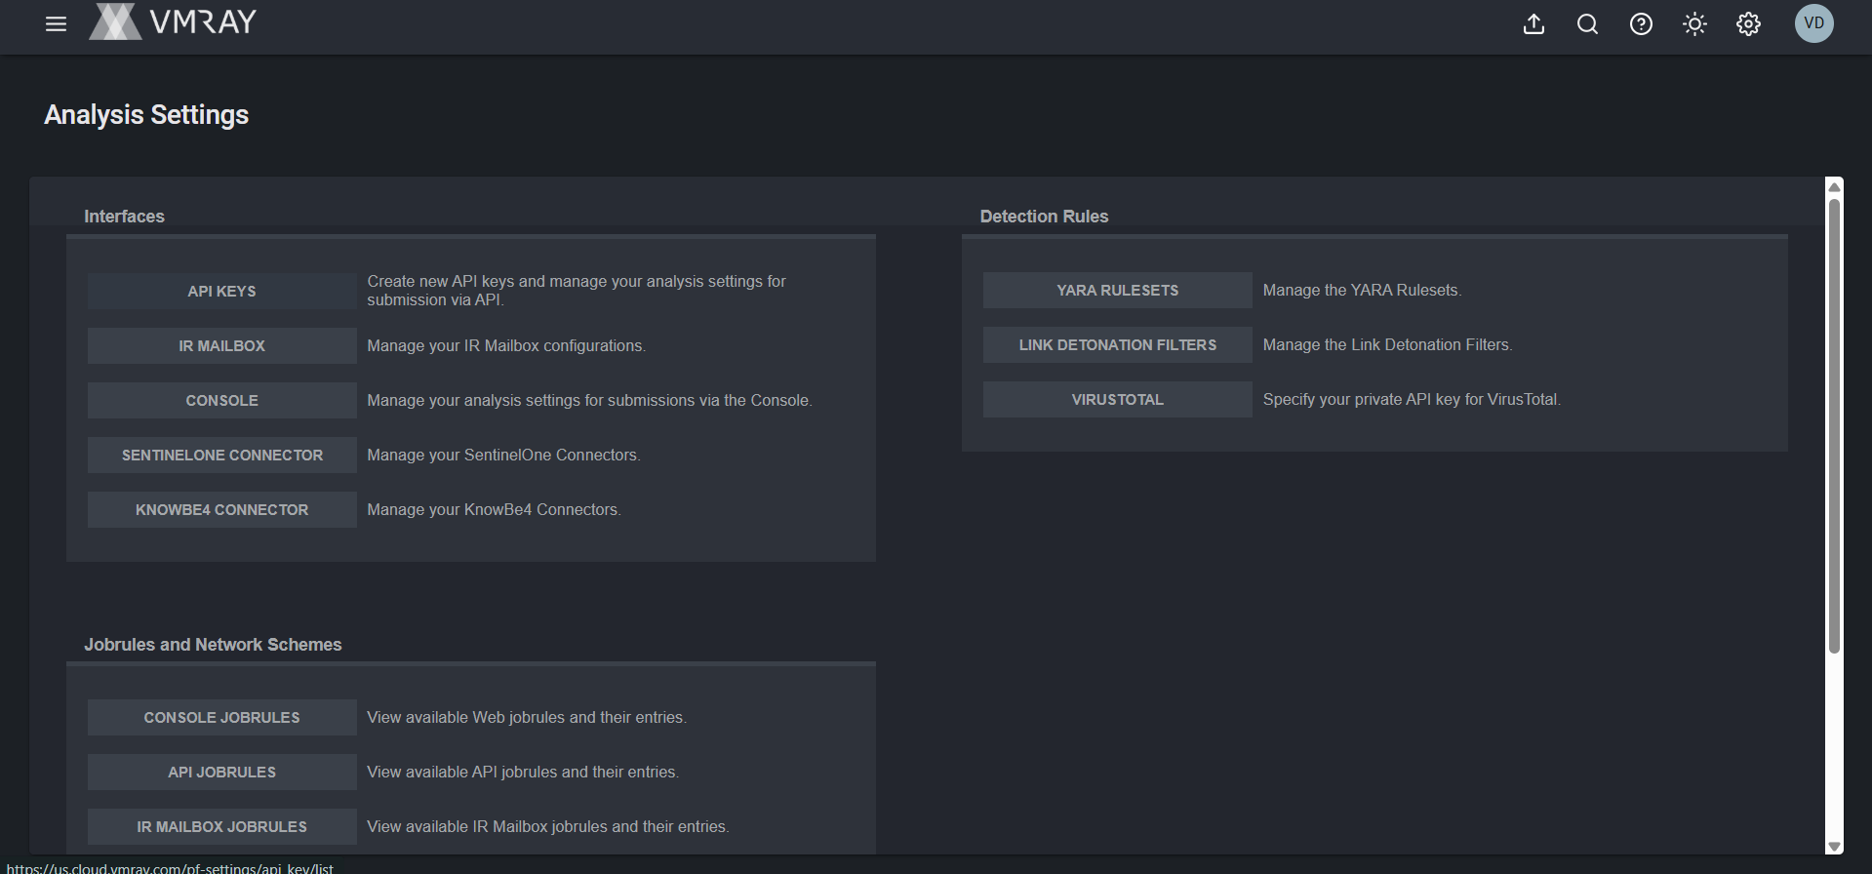Open the VD user avatar menu

coord(1813,23)
